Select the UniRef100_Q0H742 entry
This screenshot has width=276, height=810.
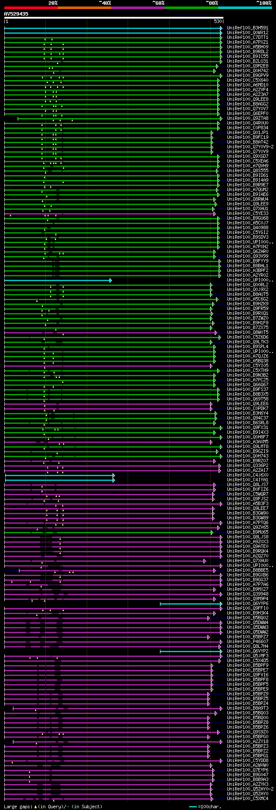pos(248,71)
